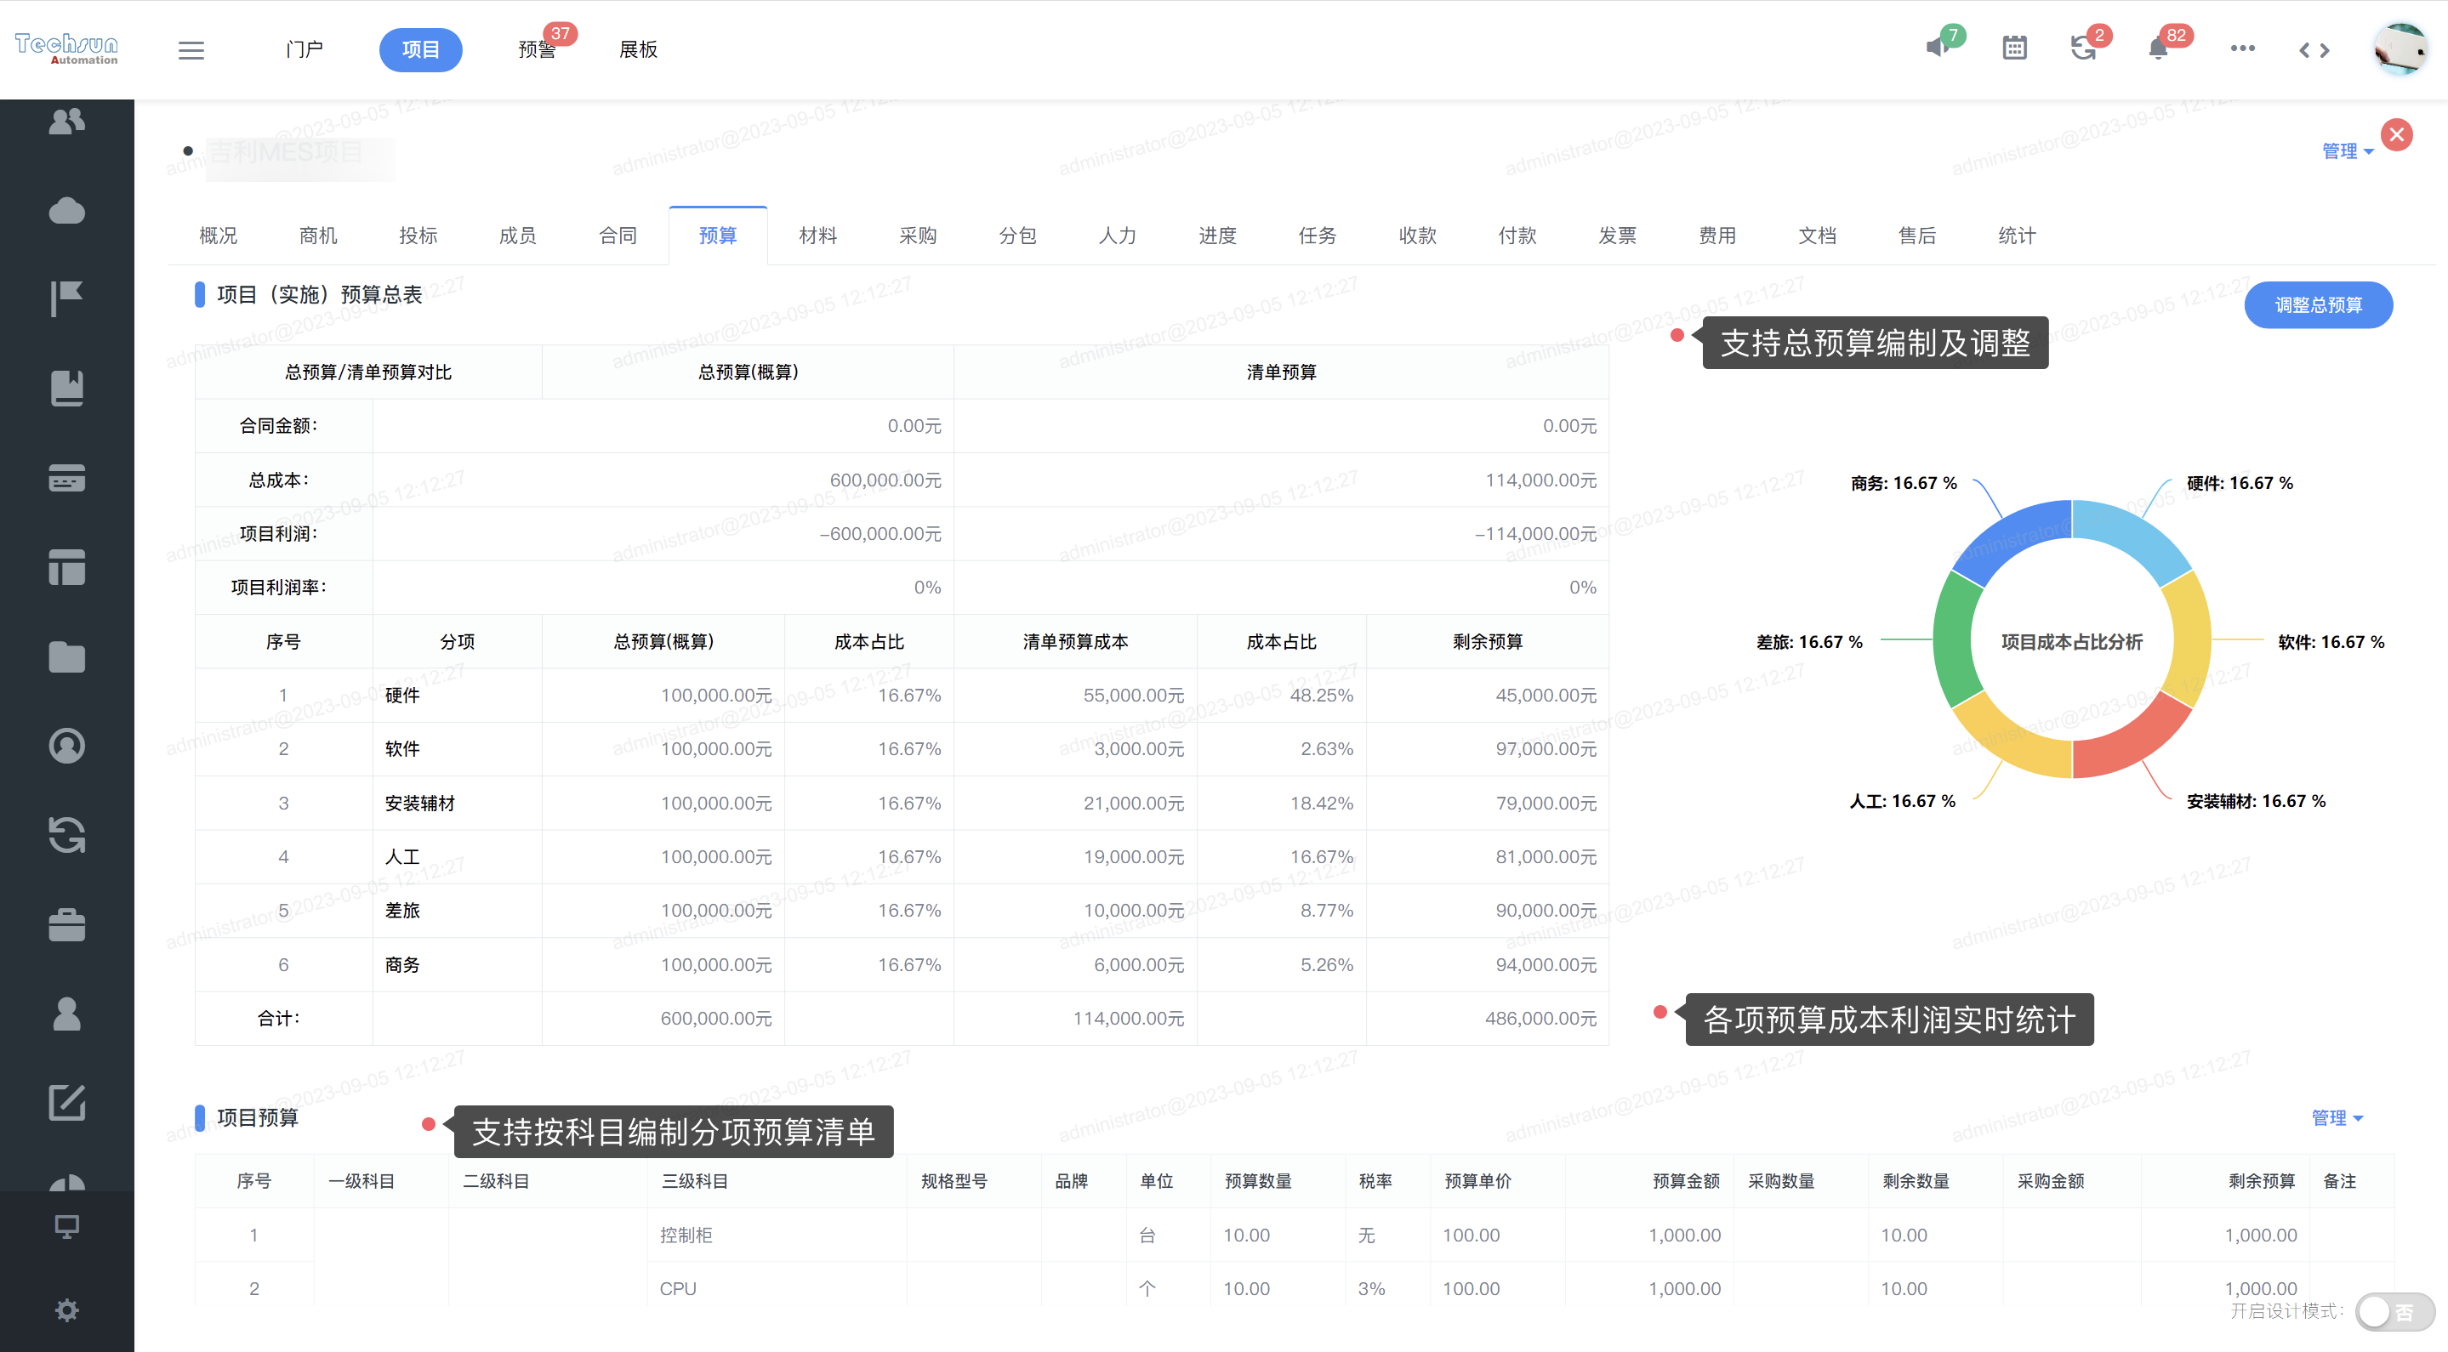
Task: Open the settings gear in sidebar
Action: [66, 1310]
